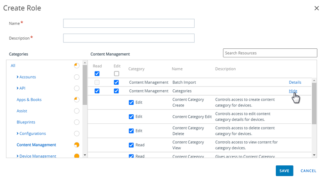The image size is (325, 179).
Task: Click the Configurations category status circle
Action: (x=77, y=133)
